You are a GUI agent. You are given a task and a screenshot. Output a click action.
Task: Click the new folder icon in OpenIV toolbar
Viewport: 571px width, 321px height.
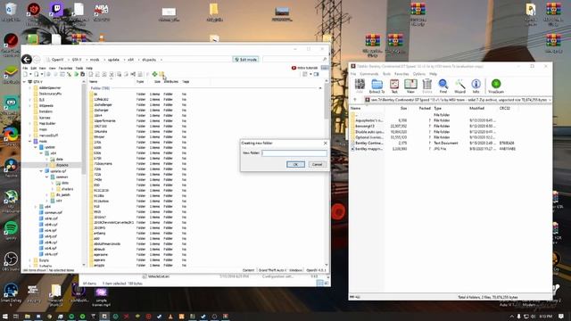pyautogui.click(x=161, y=74)
